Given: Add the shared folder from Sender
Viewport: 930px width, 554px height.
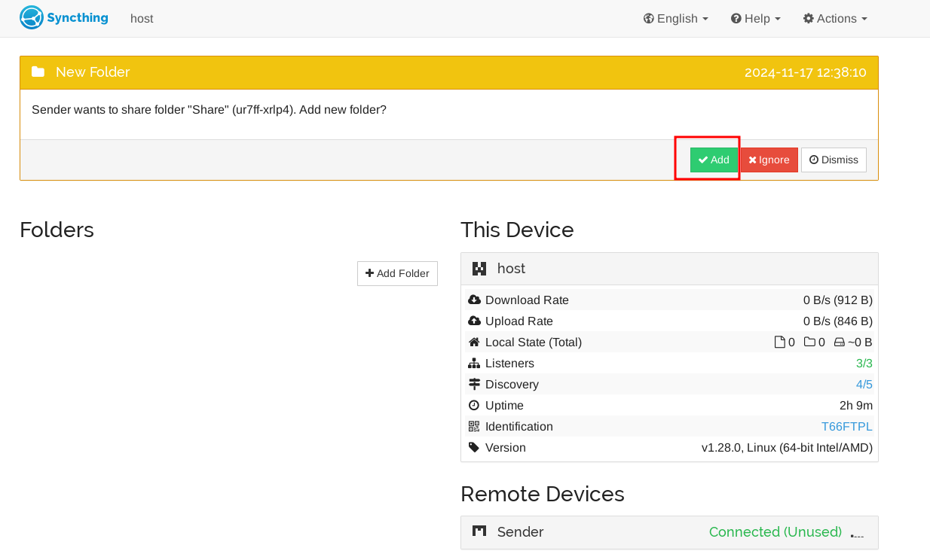Looking at the screenshot, I should pos(714,160).
